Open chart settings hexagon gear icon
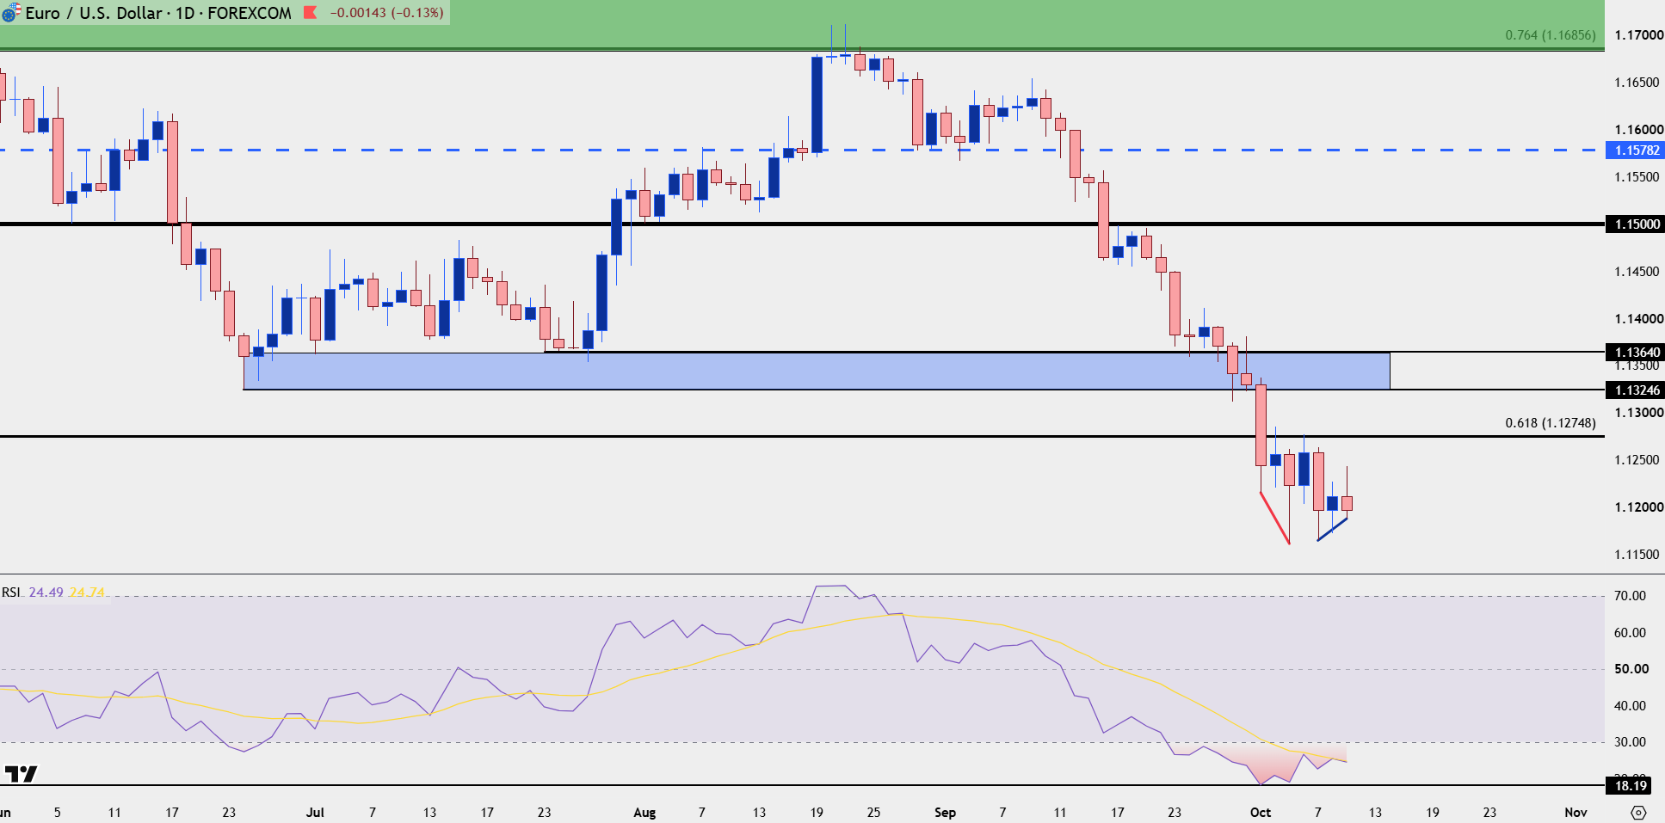Image resolution: width=1665 pixels, height=823 pixels. (x=1637, y=812)
